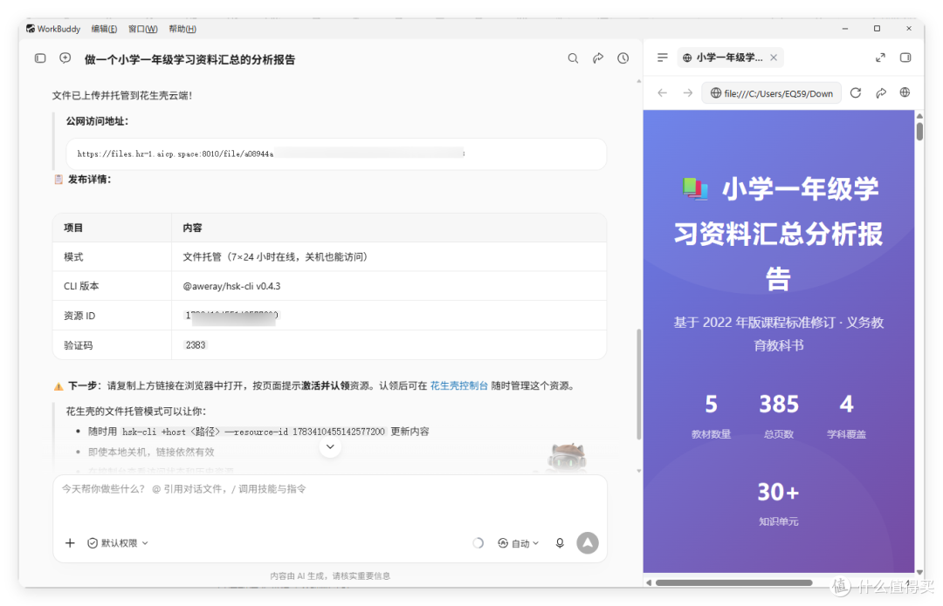
Task: Share the preview page arrow icon
Action: click(880, 93)
